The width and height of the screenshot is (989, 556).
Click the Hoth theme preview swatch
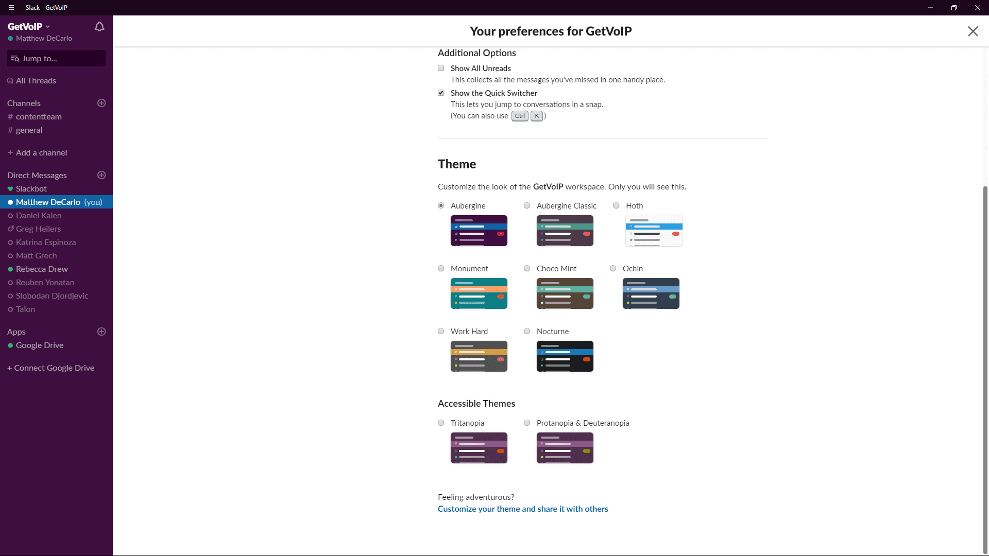654,231
